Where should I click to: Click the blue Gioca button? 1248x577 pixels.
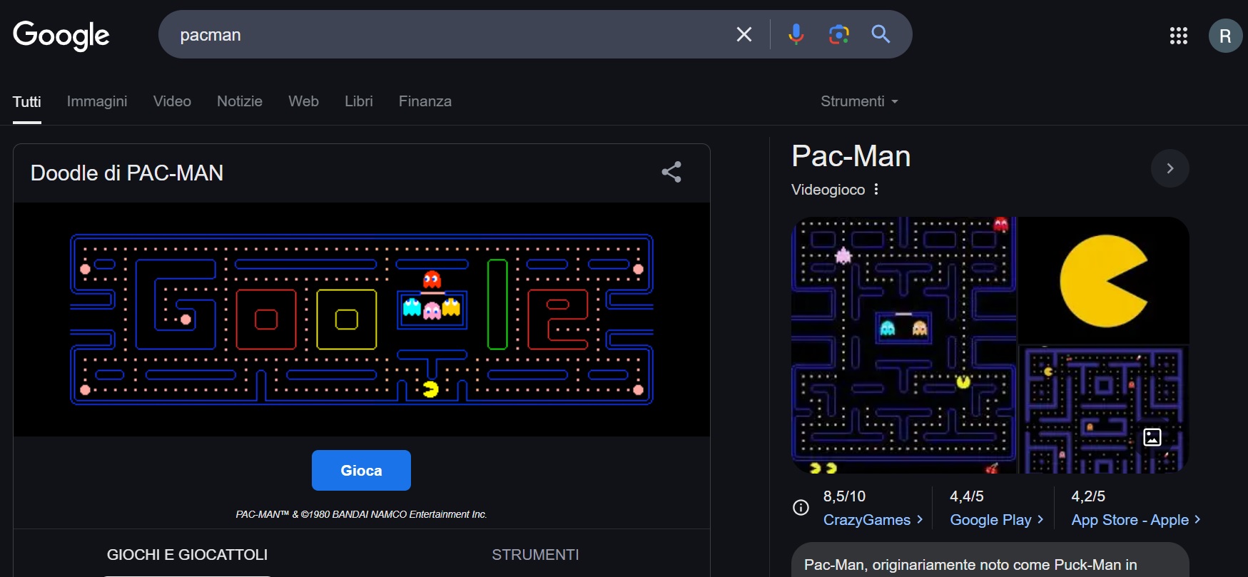coord(361,470)
